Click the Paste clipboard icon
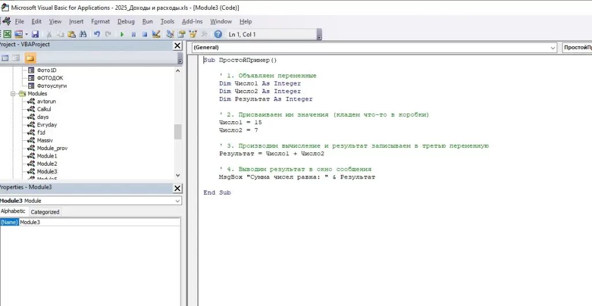 [x=71, y=34]
